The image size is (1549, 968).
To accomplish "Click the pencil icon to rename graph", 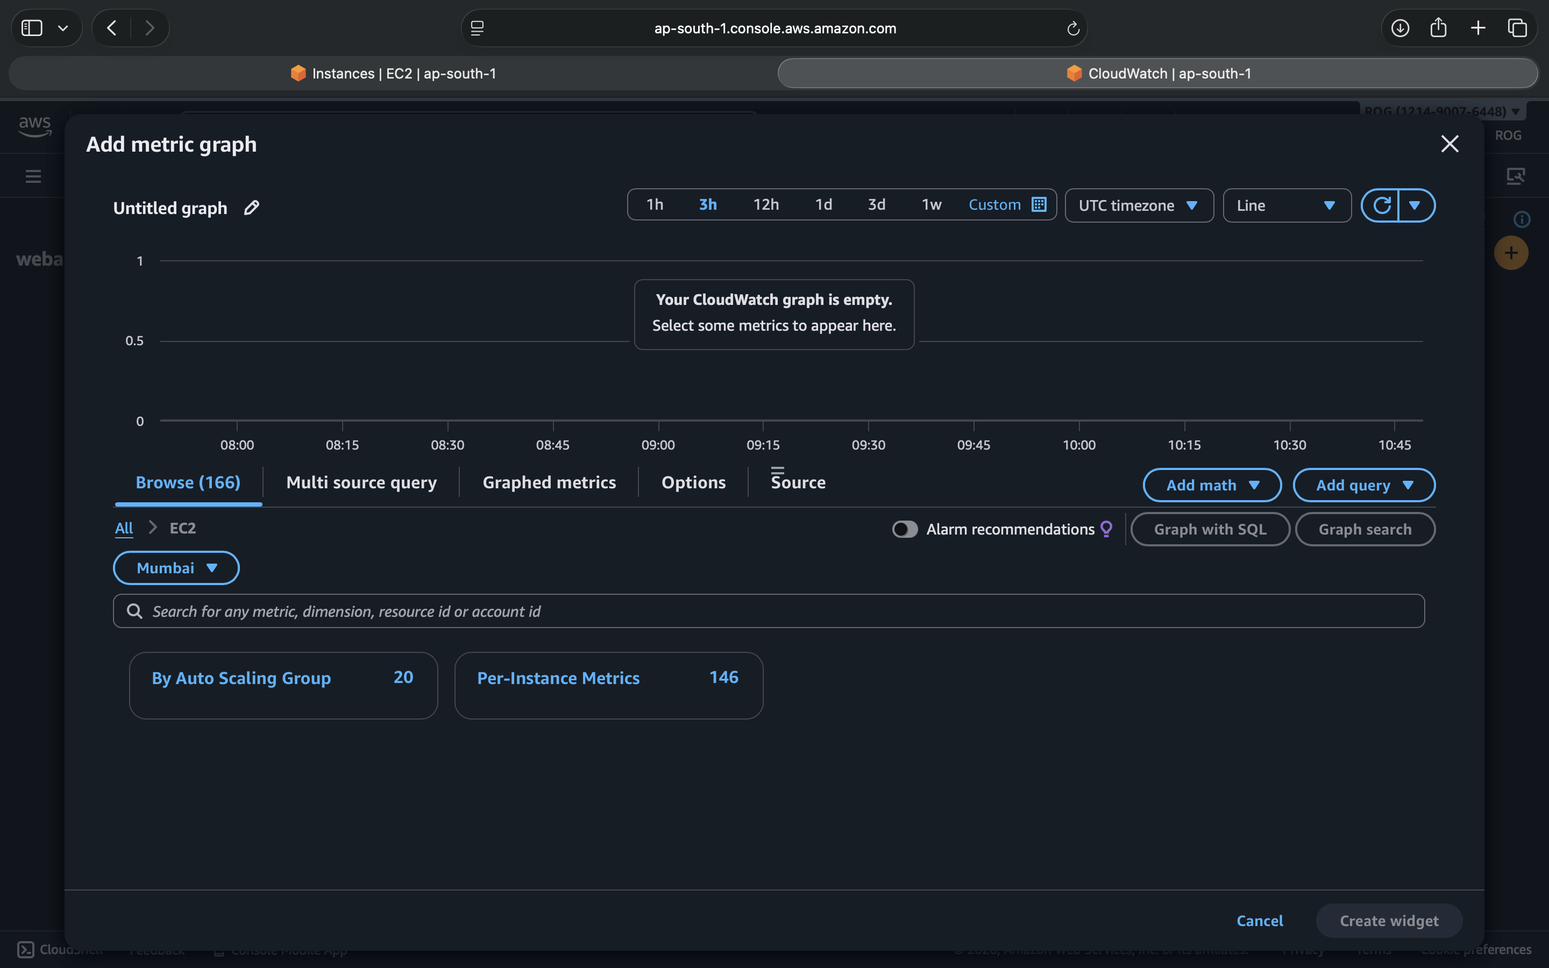I will coord(252,208).
